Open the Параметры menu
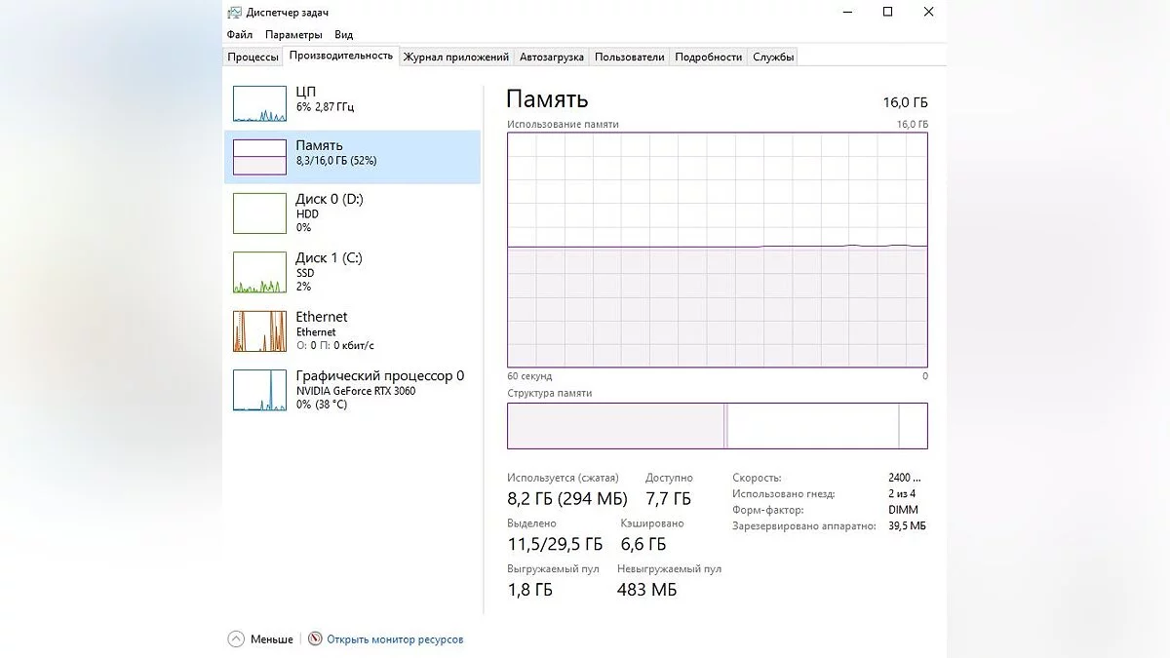 tap(293, 34)
